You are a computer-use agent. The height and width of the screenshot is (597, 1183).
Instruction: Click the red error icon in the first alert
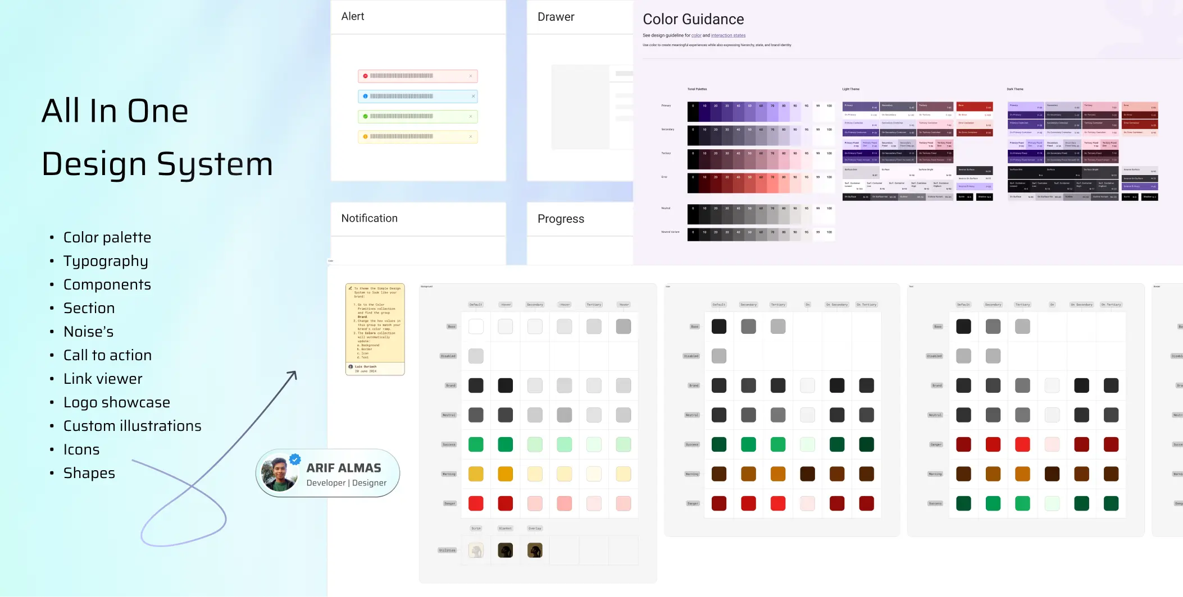coord(366,76)
